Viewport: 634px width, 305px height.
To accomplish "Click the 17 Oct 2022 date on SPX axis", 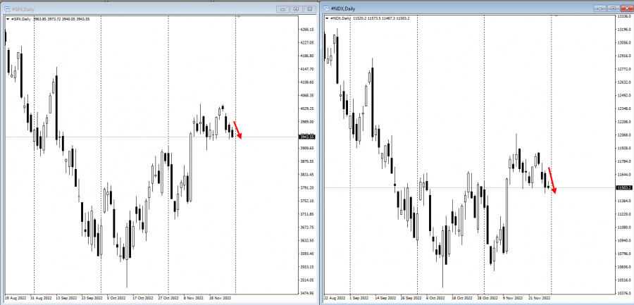I will coord(142,297).
